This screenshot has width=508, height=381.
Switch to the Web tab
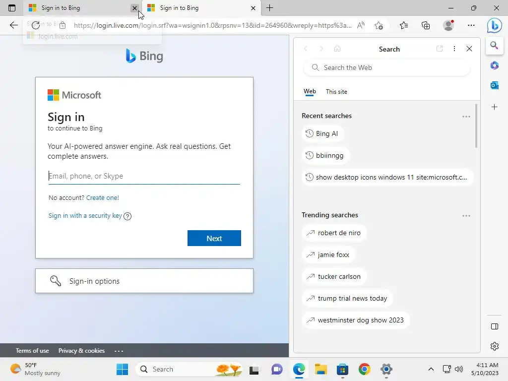point(310,92)
